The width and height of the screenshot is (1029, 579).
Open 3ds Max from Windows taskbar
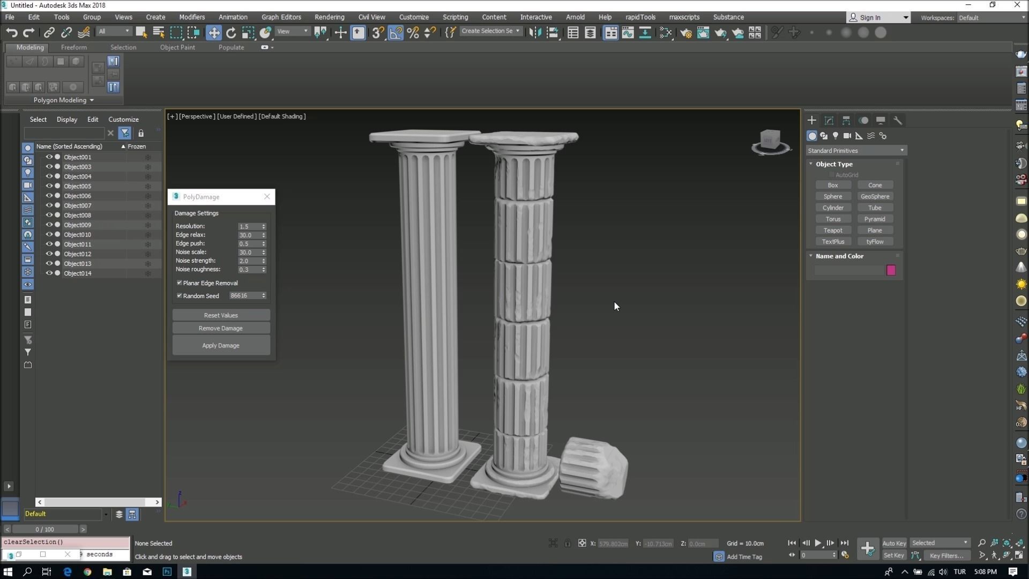pos(187,571)
